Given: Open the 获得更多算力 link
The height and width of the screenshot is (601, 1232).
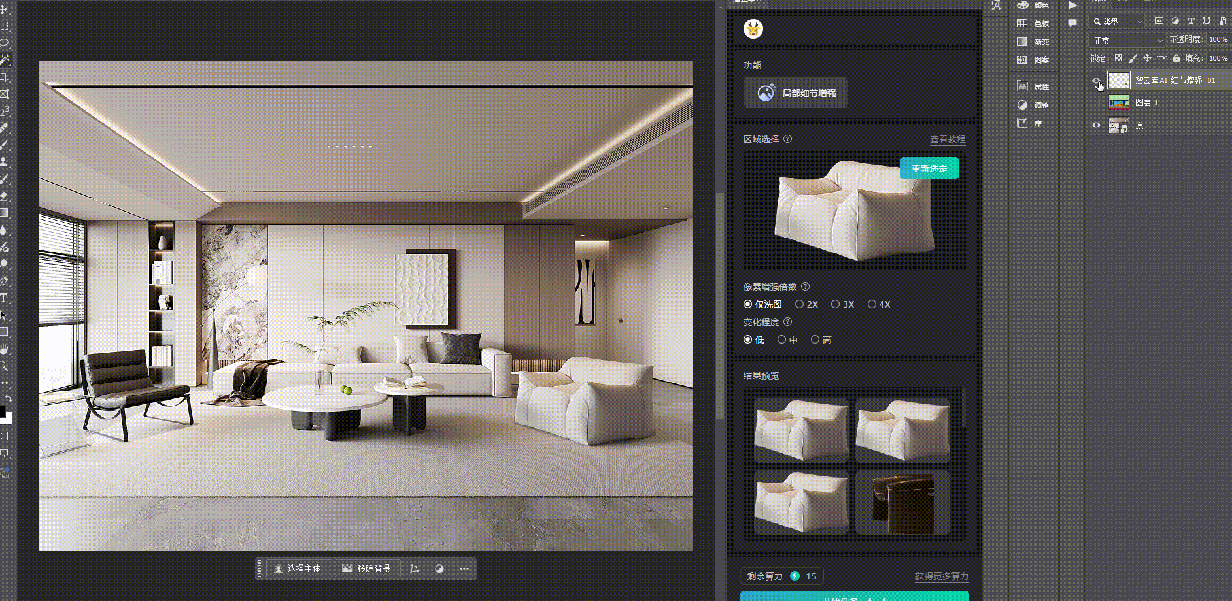Looking at the screenshot, I should pos(942,576).
